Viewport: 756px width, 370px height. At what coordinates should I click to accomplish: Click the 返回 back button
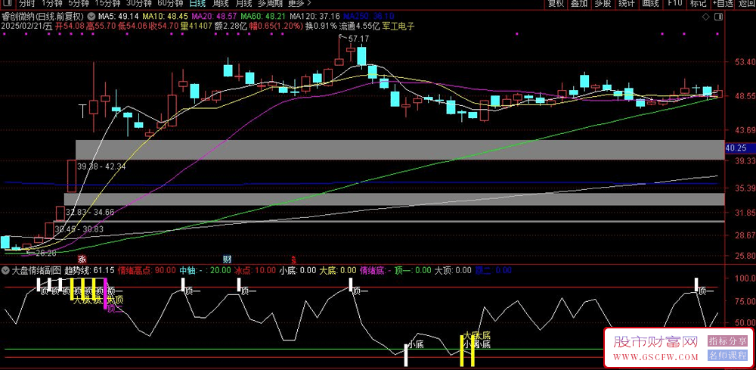click(x=746, y=3)
